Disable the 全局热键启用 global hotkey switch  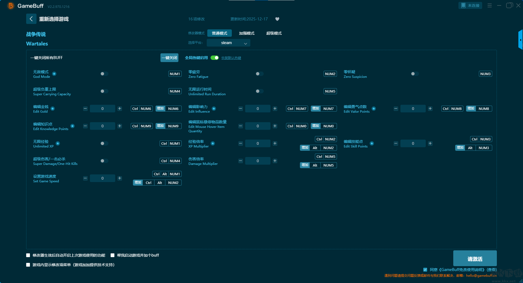[215, 58]
